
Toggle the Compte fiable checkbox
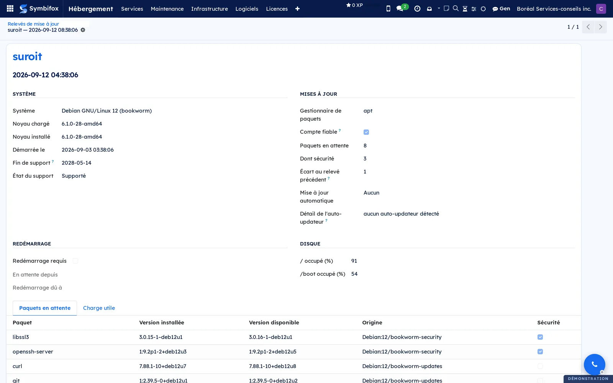pyautogui.click(x=366, y=132)
